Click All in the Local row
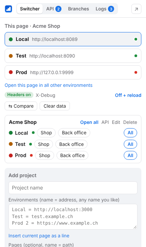The image size is (146, 247). (x=130, y=133)
